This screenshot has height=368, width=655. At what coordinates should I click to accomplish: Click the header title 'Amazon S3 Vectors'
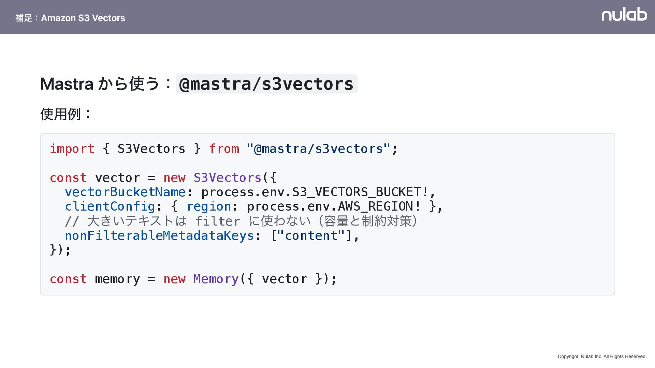point(83,18)
